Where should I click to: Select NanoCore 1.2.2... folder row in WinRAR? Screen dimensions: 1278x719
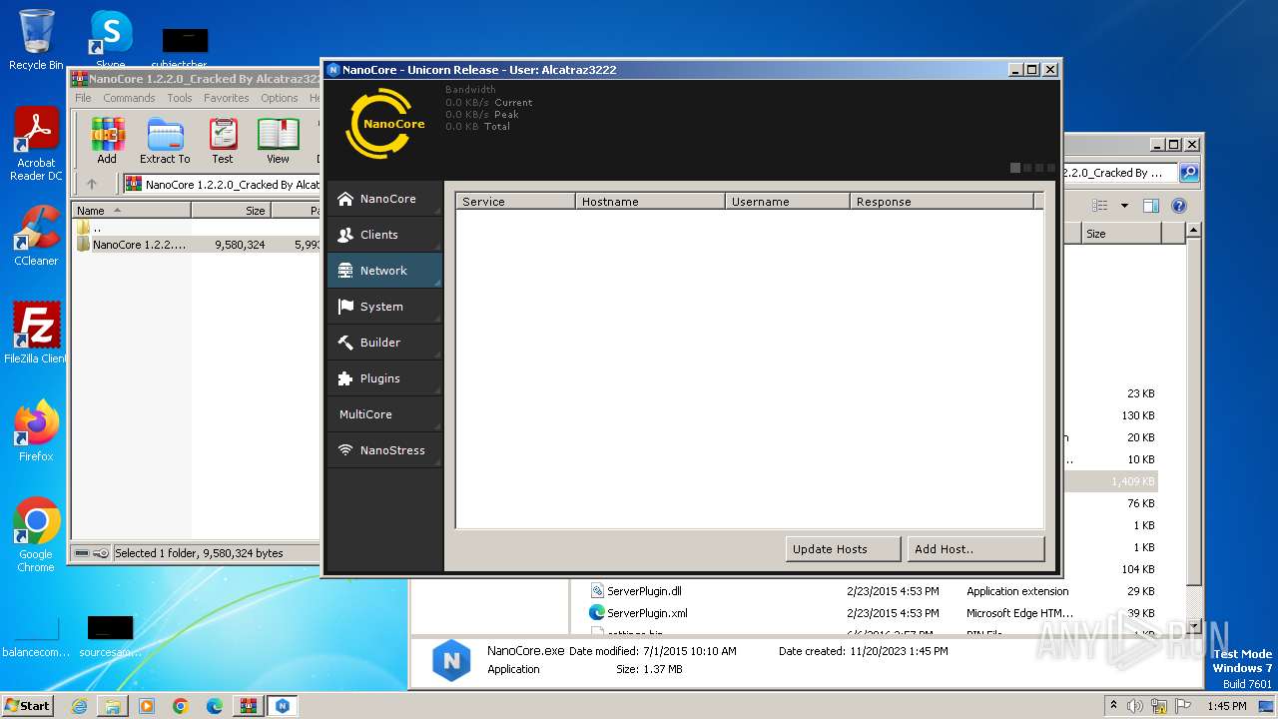197,244
